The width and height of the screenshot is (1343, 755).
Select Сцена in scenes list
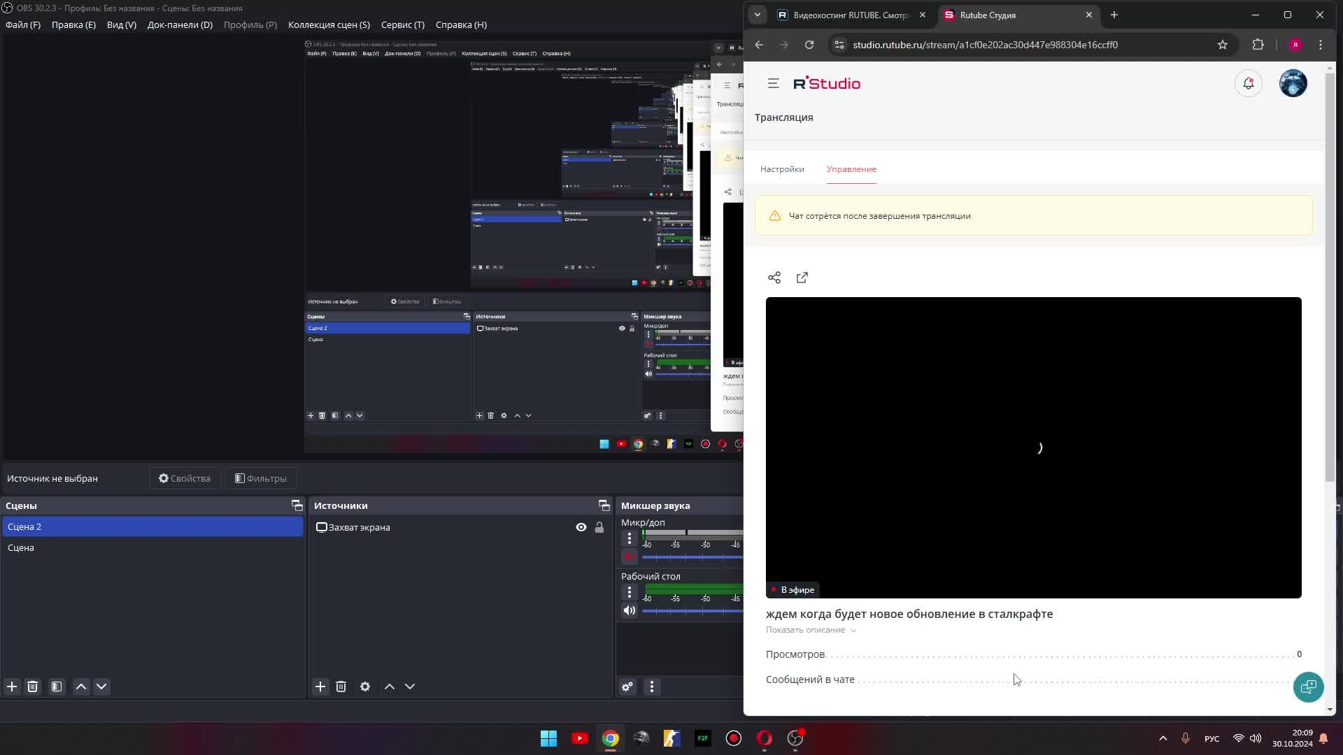pyautogui.click(x=152, y=548)
